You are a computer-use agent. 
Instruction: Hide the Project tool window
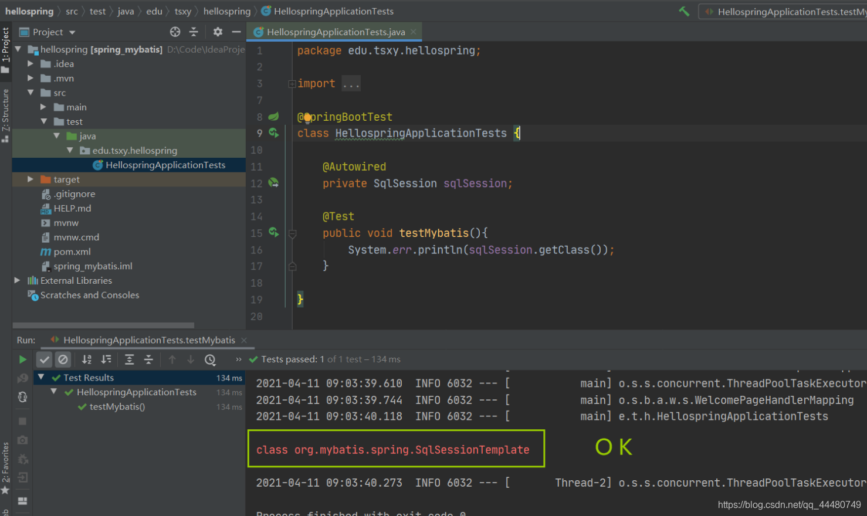(236, 32)
